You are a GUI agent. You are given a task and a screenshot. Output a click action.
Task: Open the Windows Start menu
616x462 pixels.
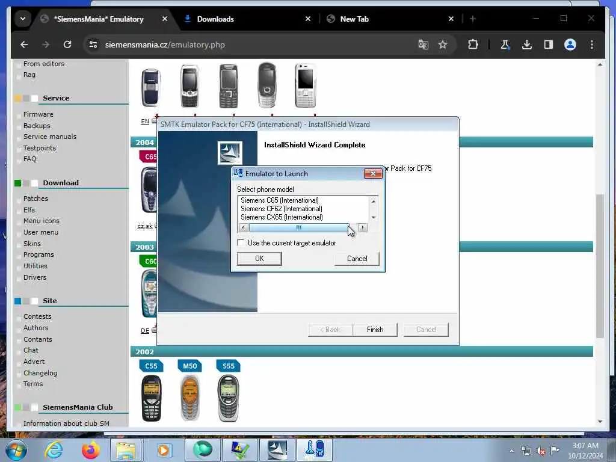pyautogui.click(x=16, y=450)
